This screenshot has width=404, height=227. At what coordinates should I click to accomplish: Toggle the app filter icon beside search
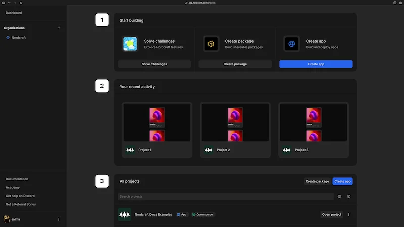pyautogui.click(x=339, y=196)
